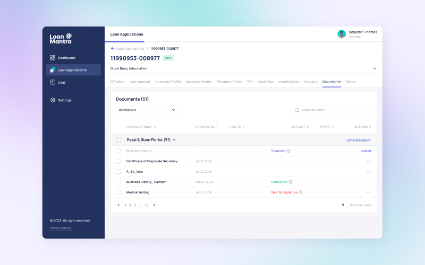Click the Generate report link
Viewport: 425px width, 265px height.
358,140
